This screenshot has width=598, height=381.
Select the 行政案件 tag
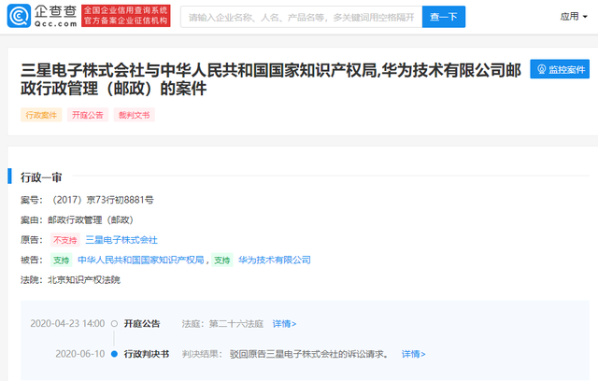[41, 115]
